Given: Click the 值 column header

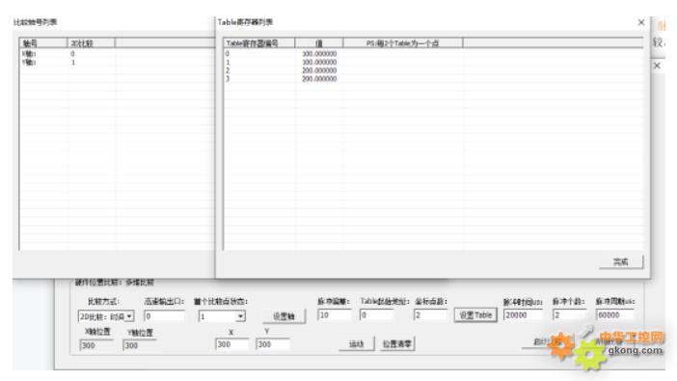Looking at the screenshot, I should click(x=319, y=43).
